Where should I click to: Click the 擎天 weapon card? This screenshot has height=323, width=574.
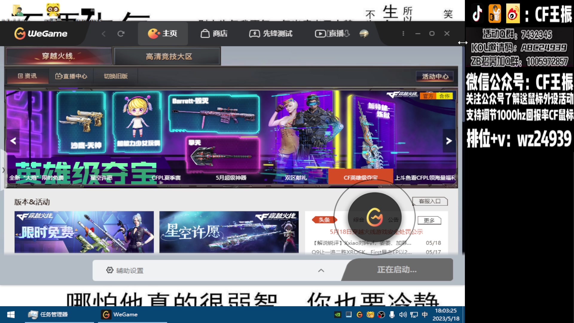(223, 155)
